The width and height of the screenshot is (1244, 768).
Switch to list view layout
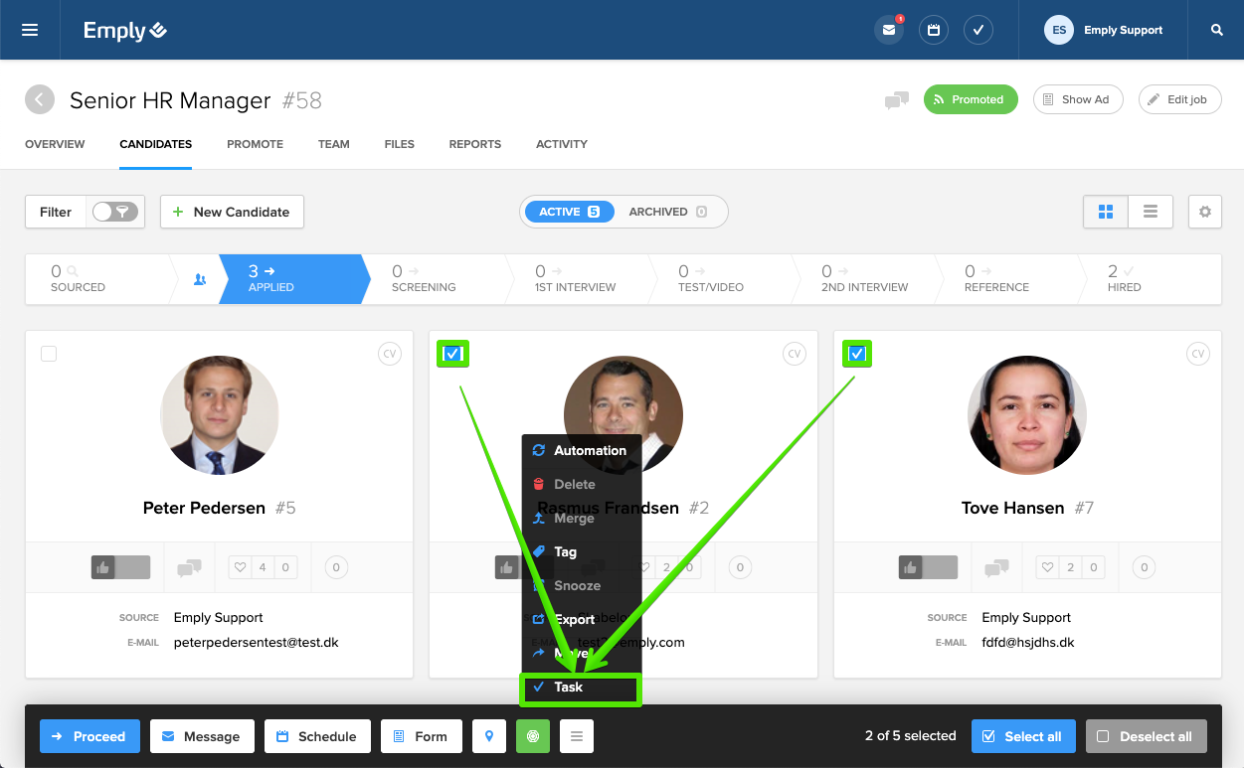click(x=1150, y=212)
